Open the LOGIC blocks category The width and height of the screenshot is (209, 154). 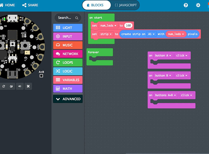tap(68, 71)
